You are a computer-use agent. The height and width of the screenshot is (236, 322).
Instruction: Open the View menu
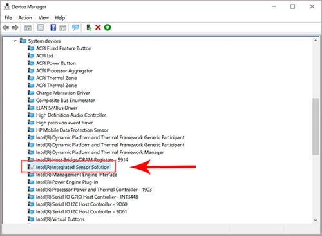click(x=44, y=18)
